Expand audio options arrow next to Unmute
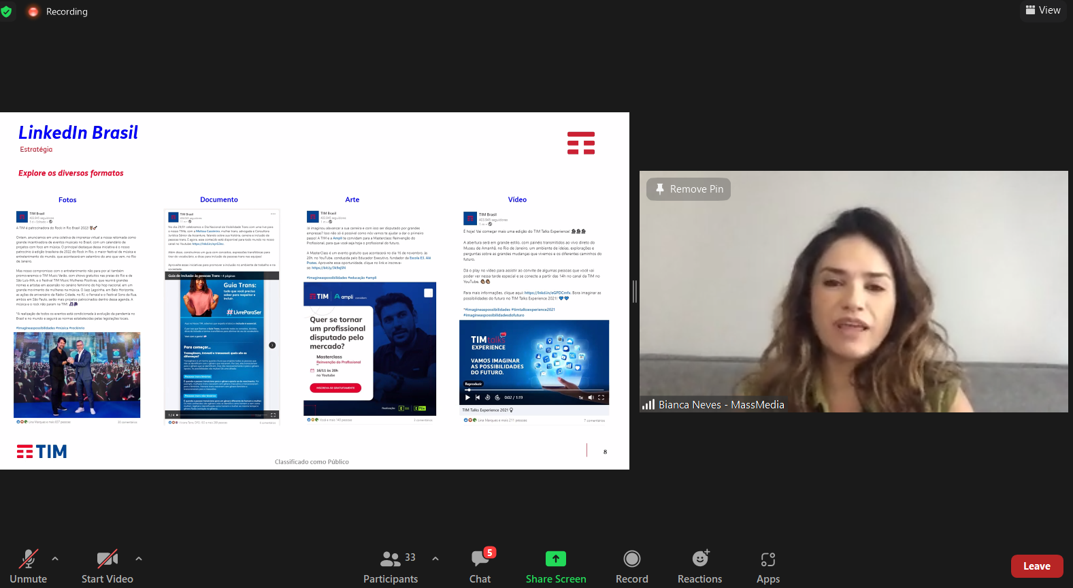1073x588 pixels. (55, 559)
